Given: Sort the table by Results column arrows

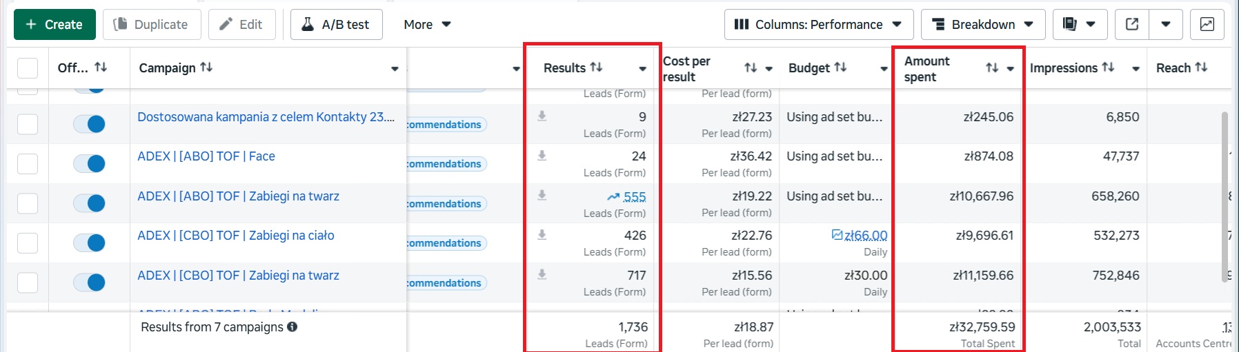Looking at the screenshot, I should (x=597, y=68).
